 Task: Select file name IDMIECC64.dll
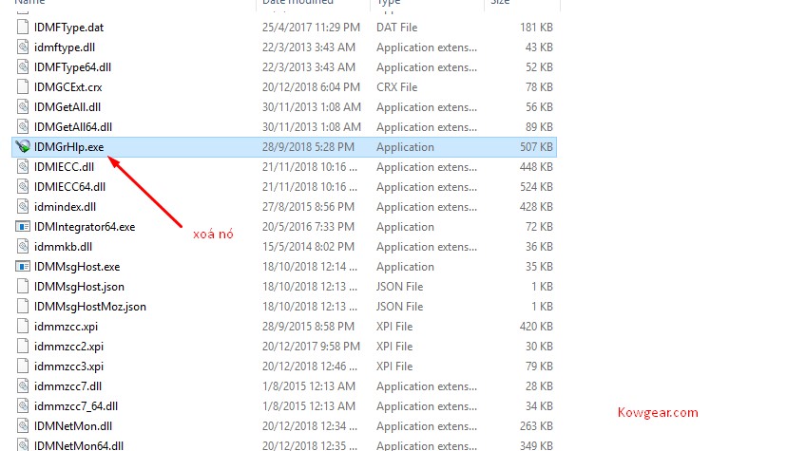click(x=70, y=187)
